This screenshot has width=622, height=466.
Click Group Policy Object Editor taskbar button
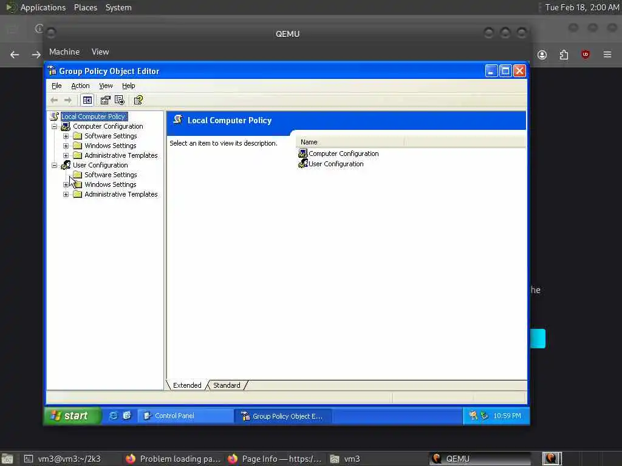[283, 416]
